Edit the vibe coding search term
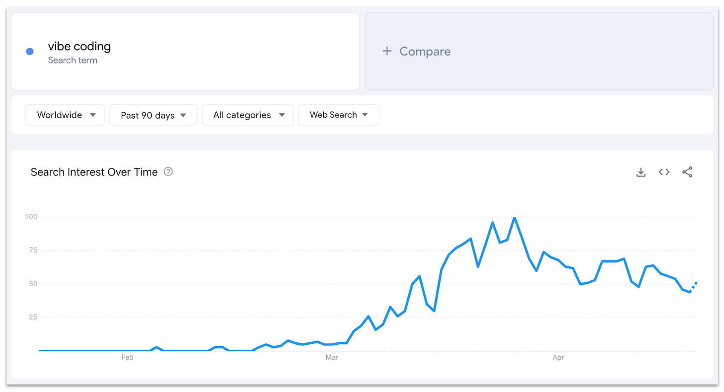724x392 pixels. pyautogui.click(x=79, y=46)
